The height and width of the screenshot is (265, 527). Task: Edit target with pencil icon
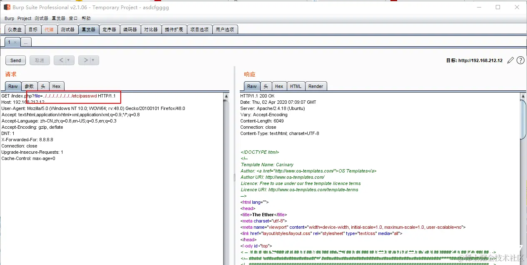(x=511, y=60)
